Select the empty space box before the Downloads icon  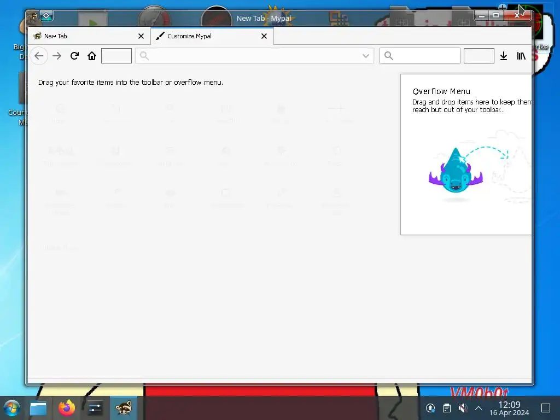[479, 56]
